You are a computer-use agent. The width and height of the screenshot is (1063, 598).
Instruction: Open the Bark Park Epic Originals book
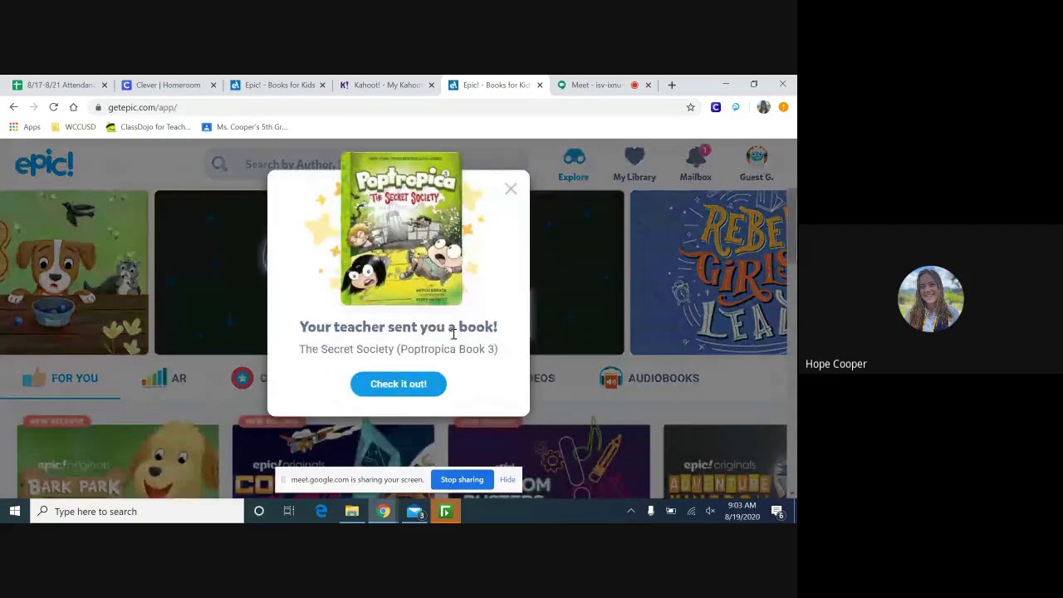click(x=118, y=461)
